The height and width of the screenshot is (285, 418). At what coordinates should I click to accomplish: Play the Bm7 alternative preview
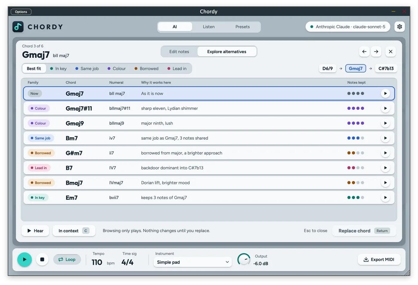pyautogui.click(x=385, y=138)
